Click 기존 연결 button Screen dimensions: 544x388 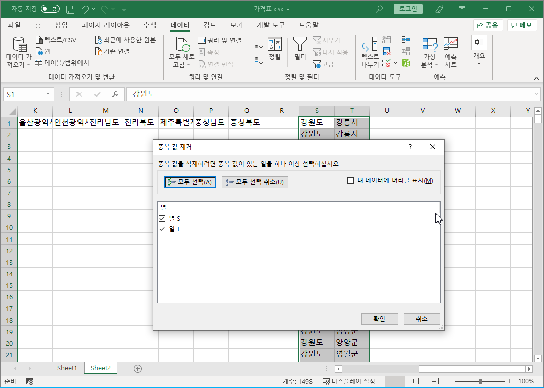[x=112, y=51]
